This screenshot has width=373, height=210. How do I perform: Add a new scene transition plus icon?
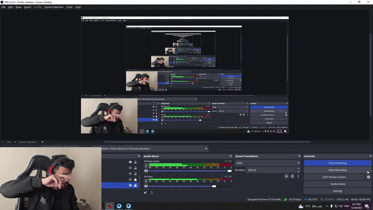pyautogui.click(x=286, y=176)
